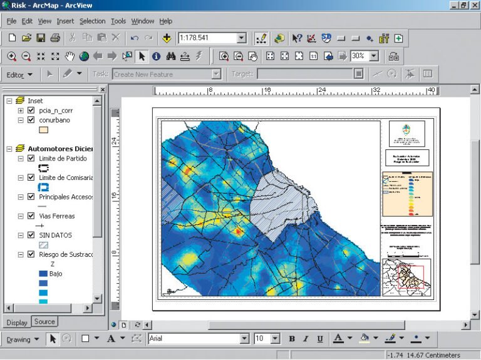Open the Tools menu

[118, 21]
